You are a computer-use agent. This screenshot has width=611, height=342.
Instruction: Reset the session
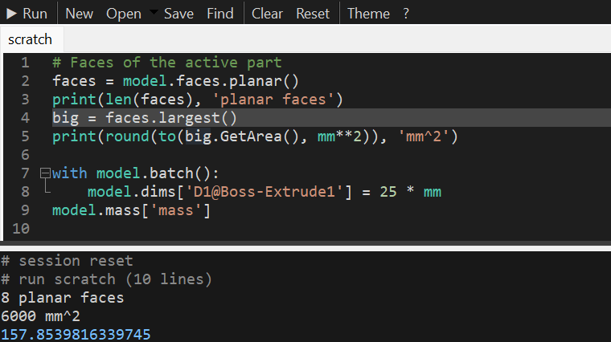[x=313, y=14]
